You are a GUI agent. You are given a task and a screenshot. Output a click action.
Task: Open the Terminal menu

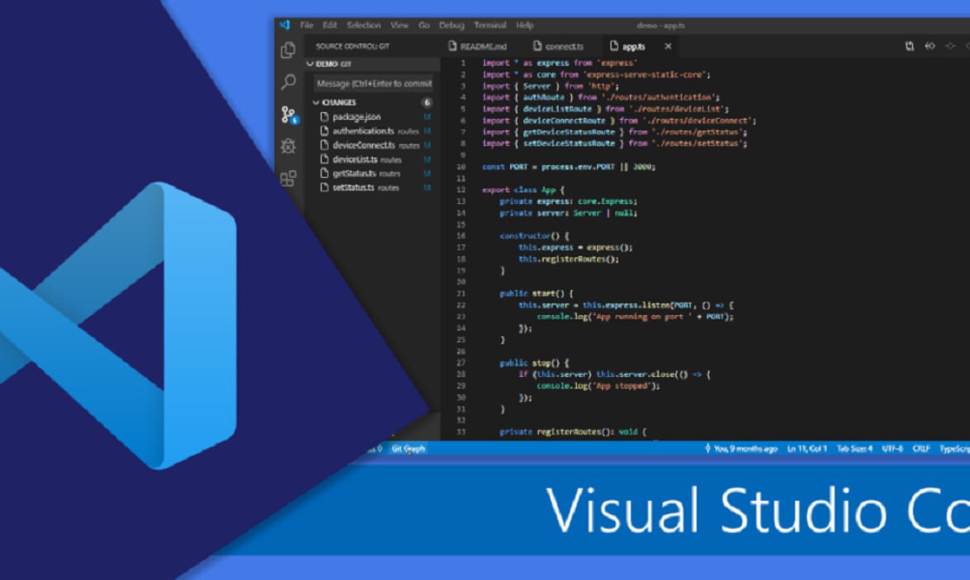(x=490, y=25)
